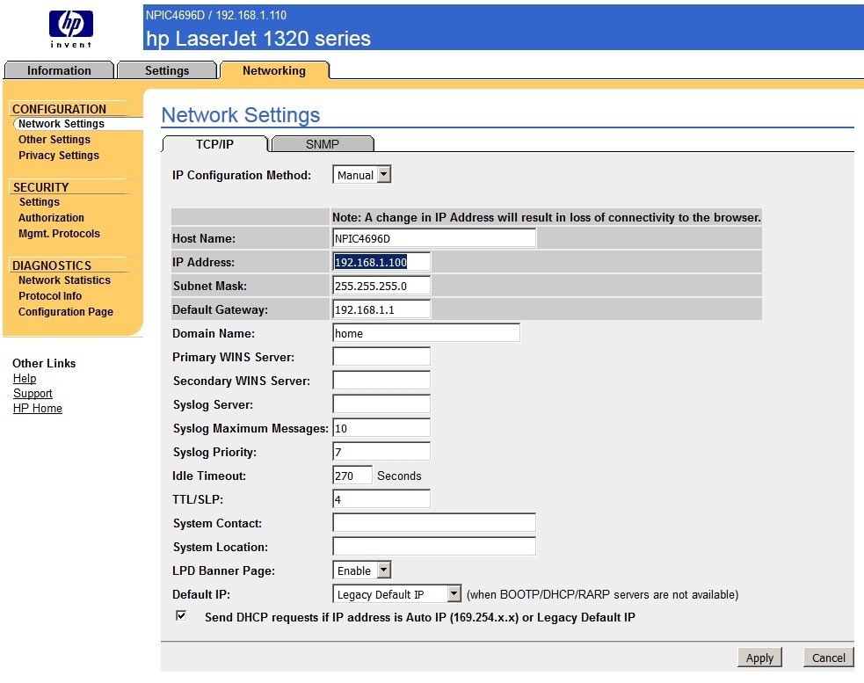Open the IP Configuration Method dropdown

362,175
